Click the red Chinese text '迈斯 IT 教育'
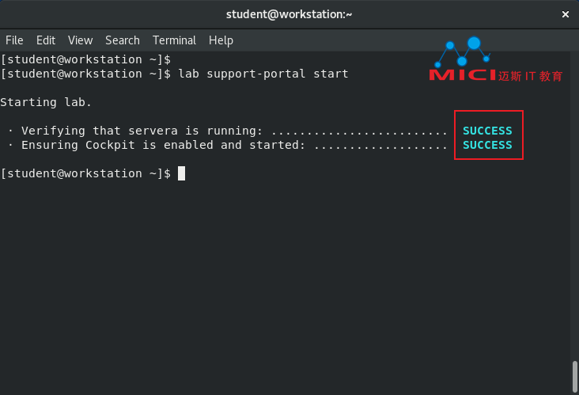Image resolution: width=579 pixels, height=395 pixels. click(x=530, y=76)
